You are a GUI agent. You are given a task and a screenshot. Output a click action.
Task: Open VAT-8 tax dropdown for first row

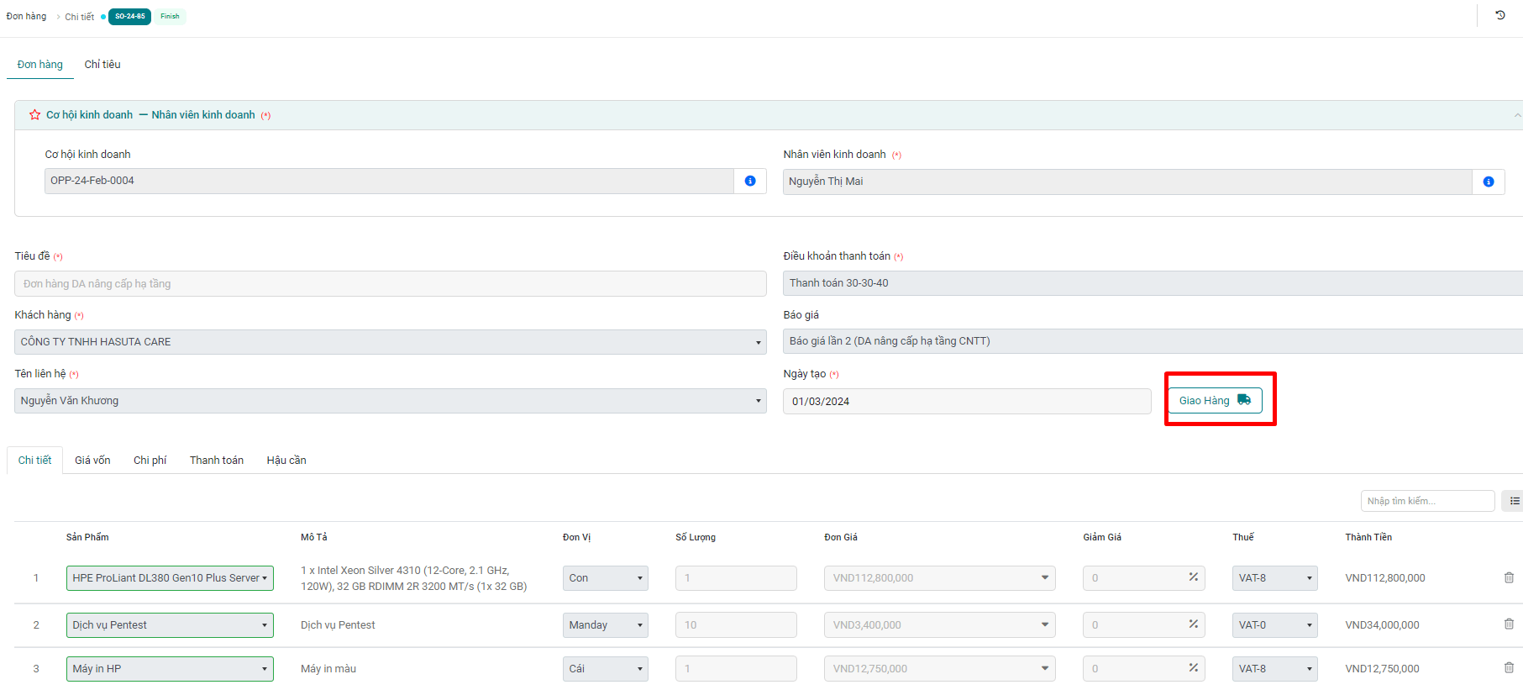pos(1274,578)
